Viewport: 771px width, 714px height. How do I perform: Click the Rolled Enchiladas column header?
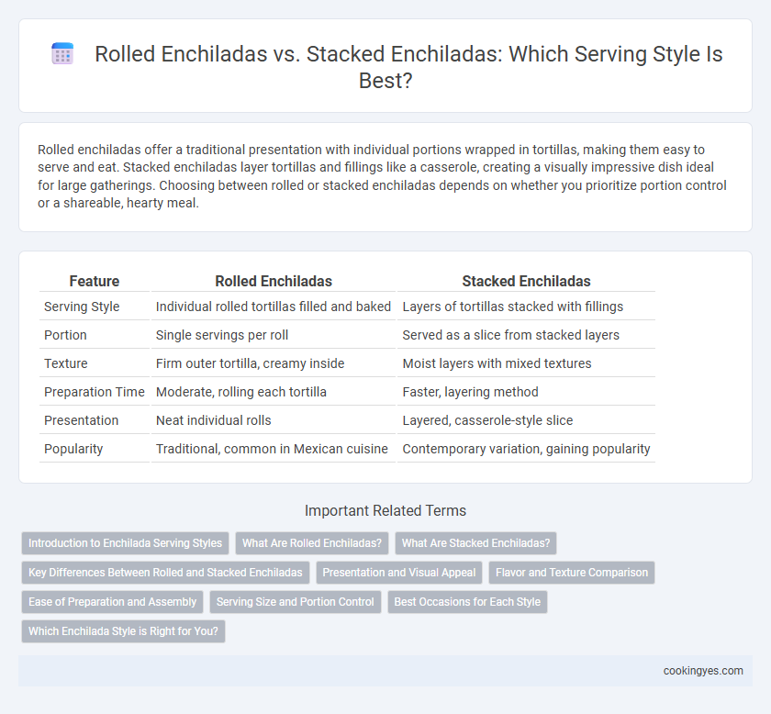274,281
